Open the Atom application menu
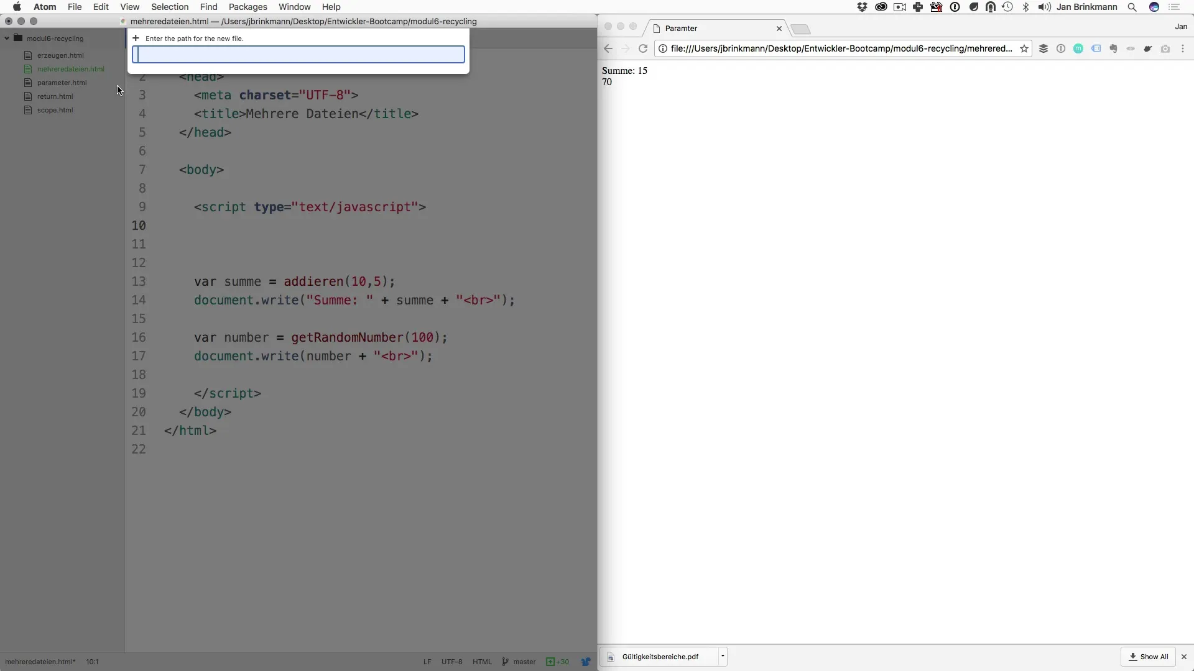 click(45, 7)
